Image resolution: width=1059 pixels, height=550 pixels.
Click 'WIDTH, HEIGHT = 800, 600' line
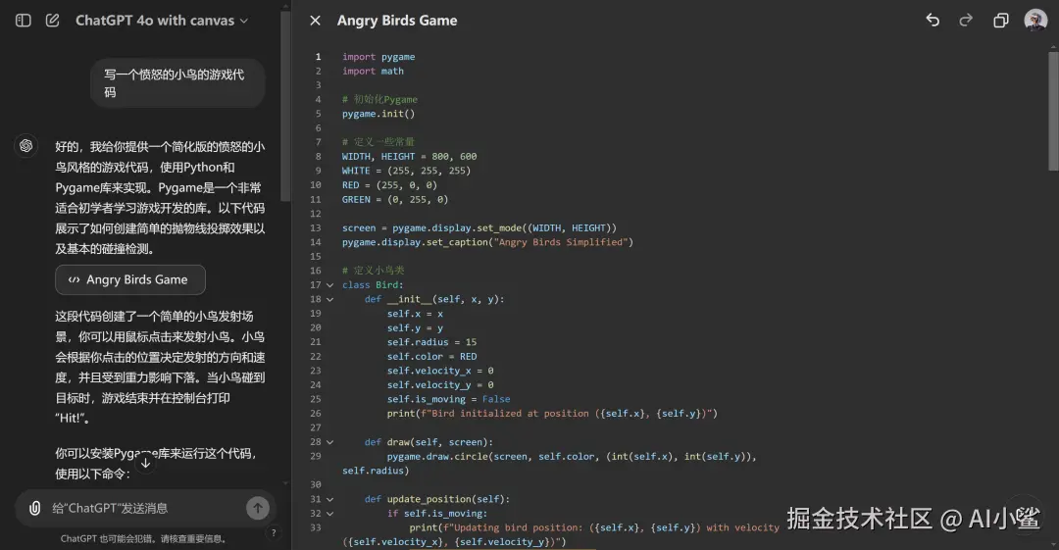(x=409, y=156)
